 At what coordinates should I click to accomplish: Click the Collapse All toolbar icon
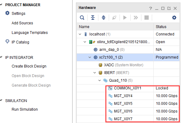coord(93,18)
